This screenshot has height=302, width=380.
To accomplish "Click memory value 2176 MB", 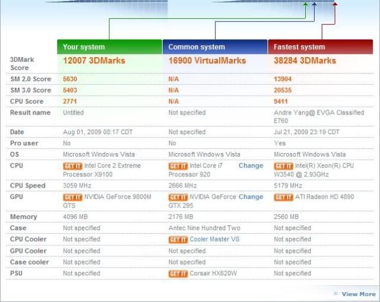I will 180,217.
